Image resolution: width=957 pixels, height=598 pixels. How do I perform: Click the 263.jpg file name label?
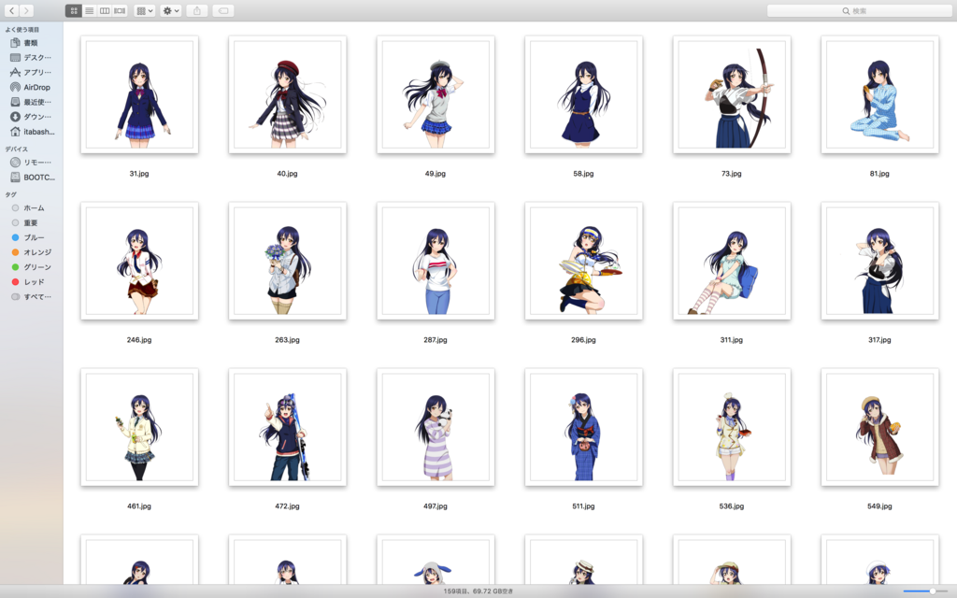click(288, 340)
